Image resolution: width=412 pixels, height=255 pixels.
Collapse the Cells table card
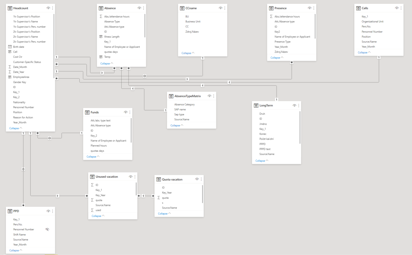click(x=364, y=52)
